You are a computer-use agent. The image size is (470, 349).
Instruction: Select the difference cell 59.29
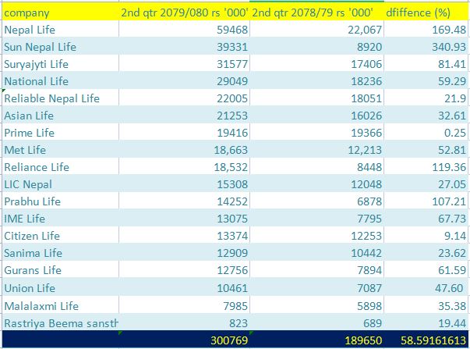point(426,80)
